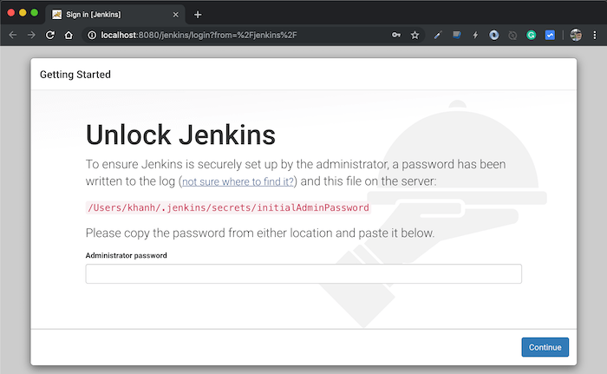
Task: Click the blue checkmark extension icon
Action: point(550,36)
